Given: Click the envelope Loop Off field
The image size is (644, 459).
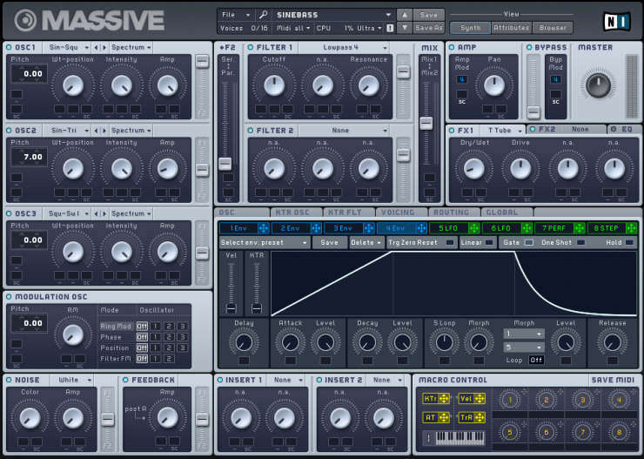Looking at the screenshot, I should tap(536, 361).
